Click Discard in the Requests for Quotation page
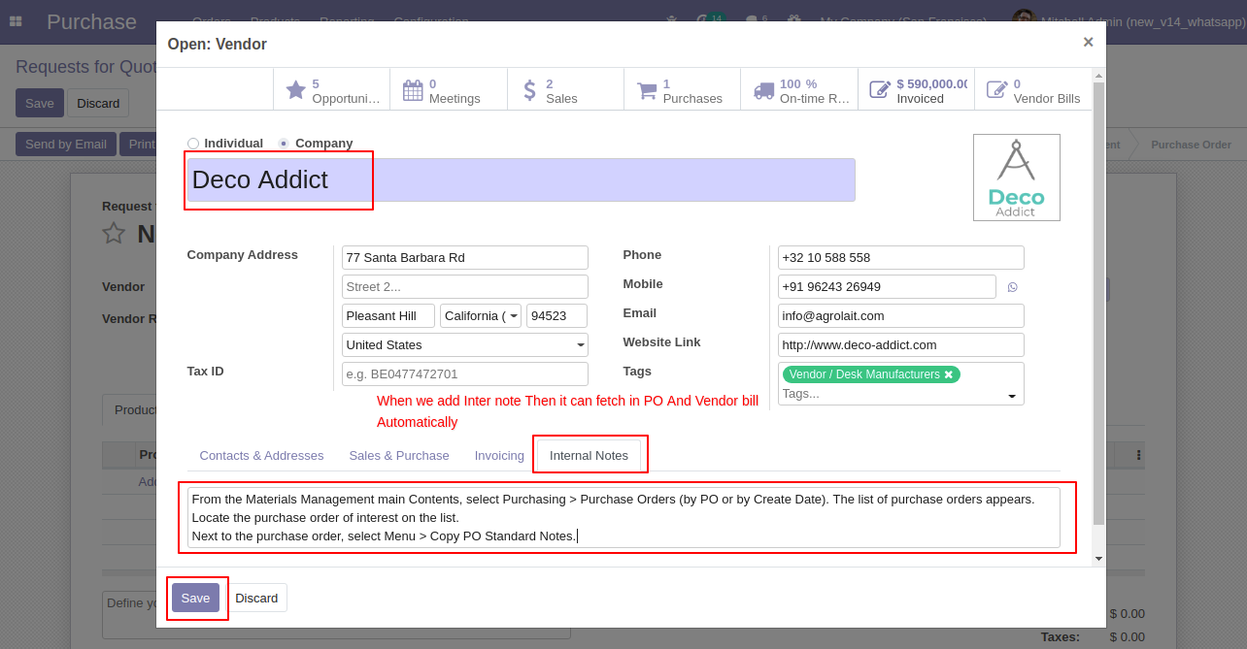Viewport: 1247px width, 649px height. pyautogui.click(x=98, y=103)
